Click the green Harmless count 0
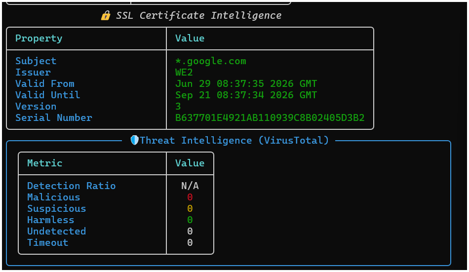 point(190,220)
